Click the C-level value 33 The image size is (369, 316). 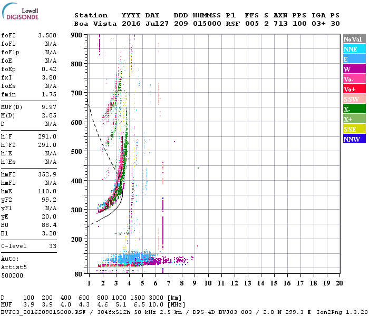point(53,246)
